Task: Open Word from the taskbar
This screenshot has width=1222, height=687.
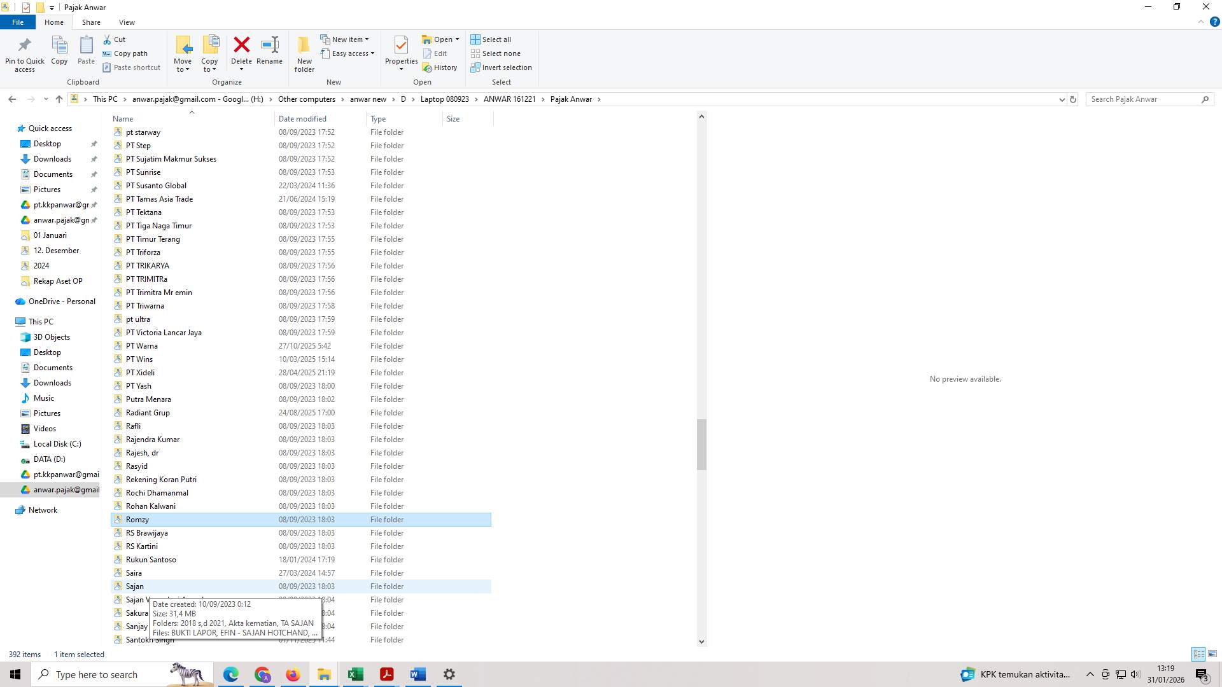Action: coord(418,674)
